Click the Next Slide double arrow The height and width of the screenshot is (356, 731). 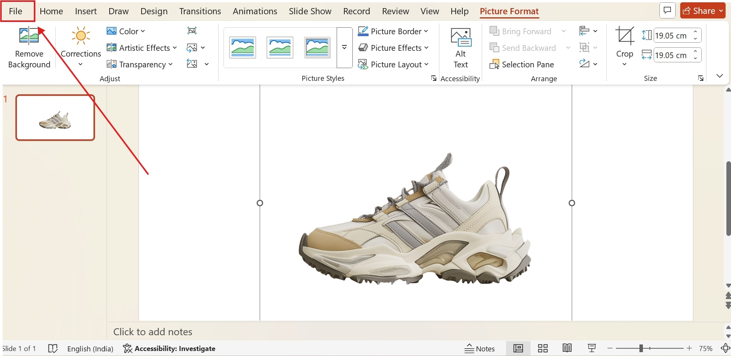click(x=728, y=305)
